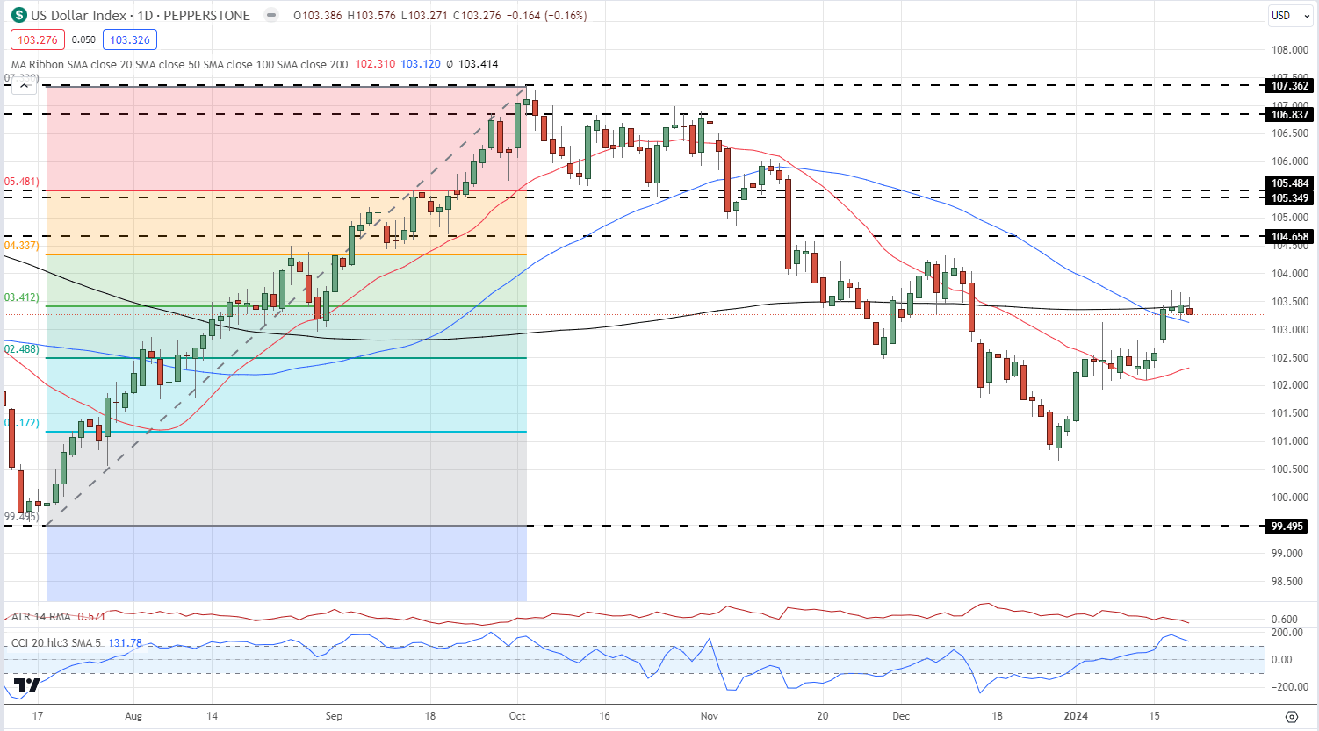This screenshot has width=1319, height=731.
Task: Click the red 05.481 Fibonacci level label
Action: click(22, 182)
